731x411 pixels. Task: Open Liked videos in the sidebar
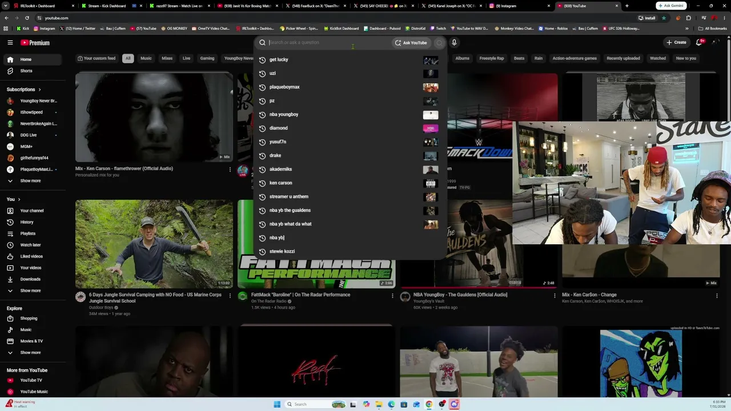[33, 256]
